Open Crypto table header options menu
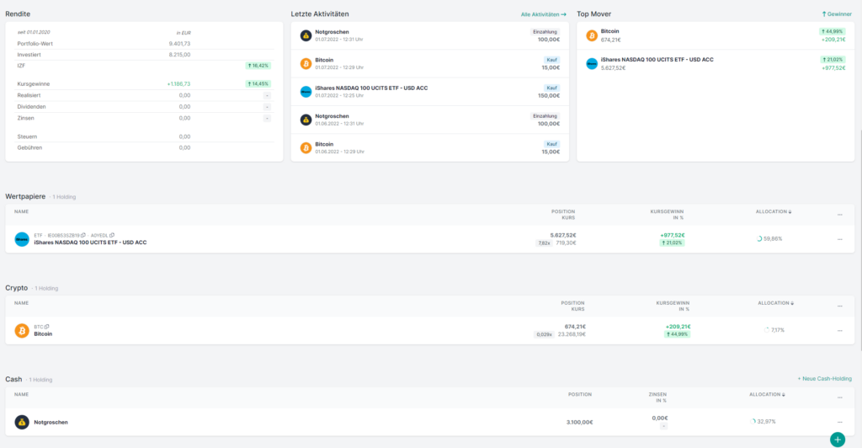The image size is (862, 448). [839, 307]
